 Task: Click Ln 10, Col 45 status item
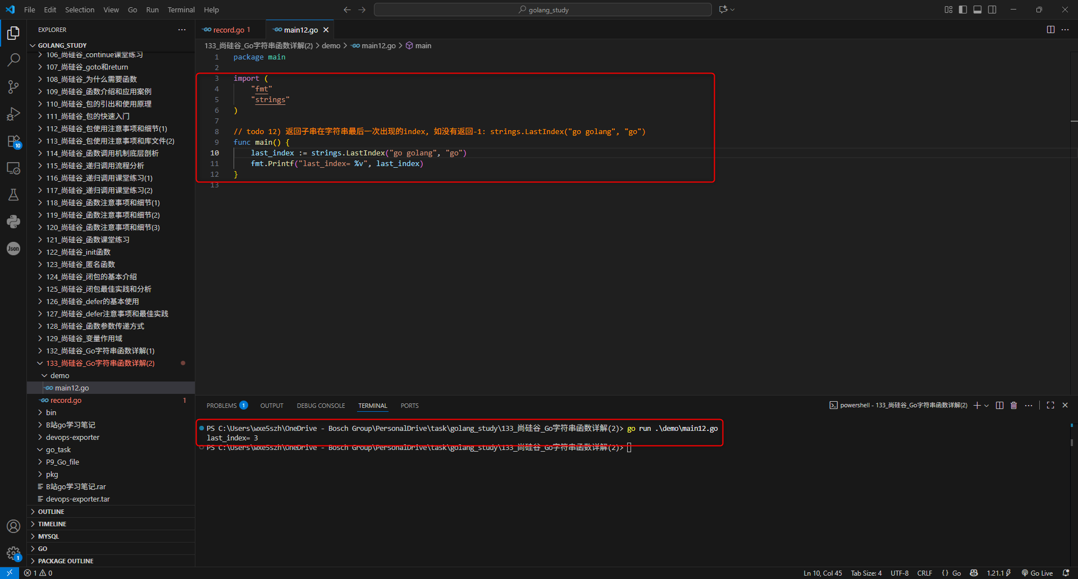pyautogui.click(x=823, y=573)
